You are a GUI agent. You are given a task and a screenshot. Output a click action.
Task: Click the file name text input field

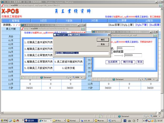82,53
